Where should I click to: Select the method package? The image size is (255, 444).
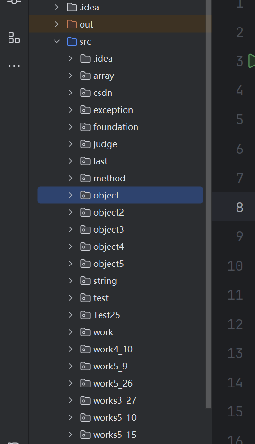pos(109,178)
